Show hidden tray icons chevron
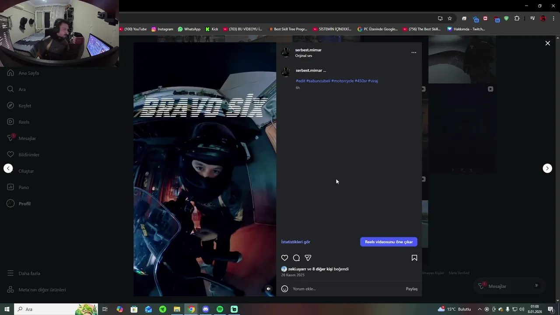Image resolution: width=560 pixels, height=315 pixels. pyautogui.click(x=479, y=309)
